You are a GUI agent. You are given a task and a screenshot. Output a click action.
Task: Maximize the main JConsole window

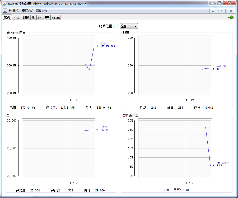coord(220,3)
